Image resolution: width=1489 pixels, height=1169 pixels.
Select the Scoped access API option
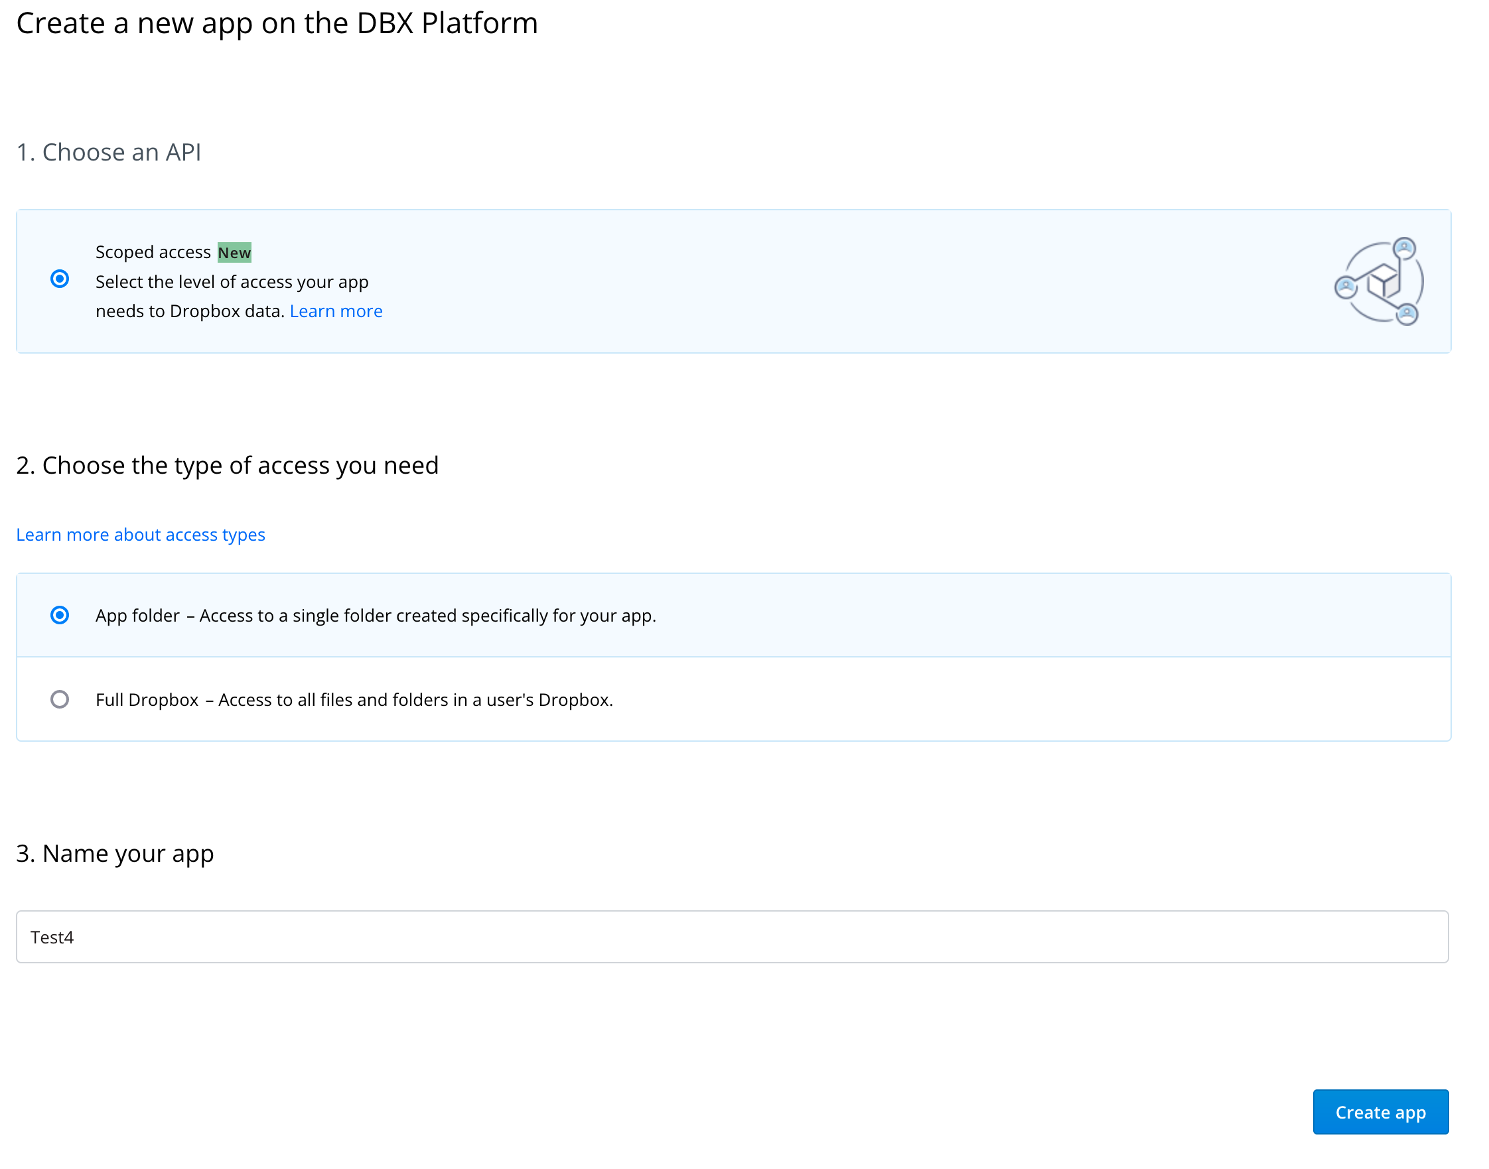click(61, 279)
